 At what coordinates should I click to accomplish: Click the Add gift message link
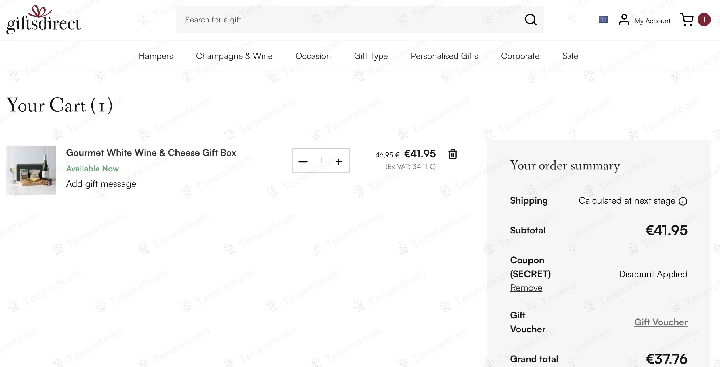[101, 184]
